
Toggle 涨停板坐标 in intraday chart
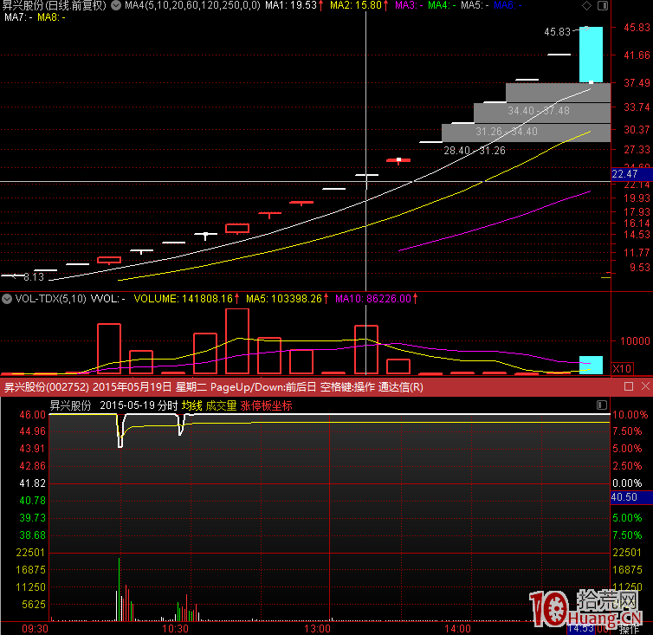[266, 405]
